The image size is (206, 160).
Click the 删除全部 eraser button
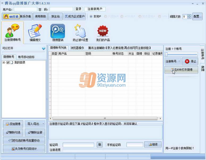[35, 132]
